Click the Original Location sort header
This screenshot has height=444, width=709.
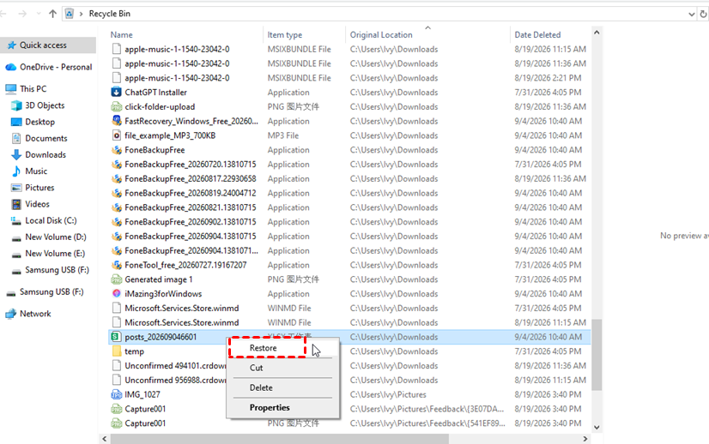[x=381, y=35]
